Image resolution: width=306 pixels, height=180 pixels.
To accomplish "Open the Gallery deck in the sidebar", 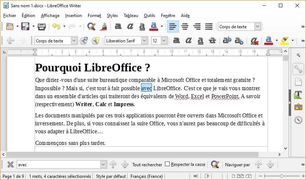I will point(298,107).
